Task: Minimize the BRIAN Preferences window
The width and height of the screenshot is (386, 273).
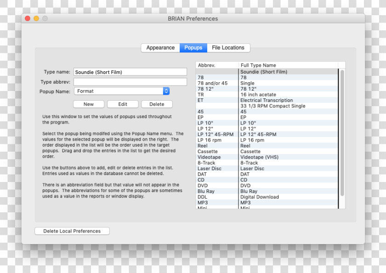Action: point(36,18)
